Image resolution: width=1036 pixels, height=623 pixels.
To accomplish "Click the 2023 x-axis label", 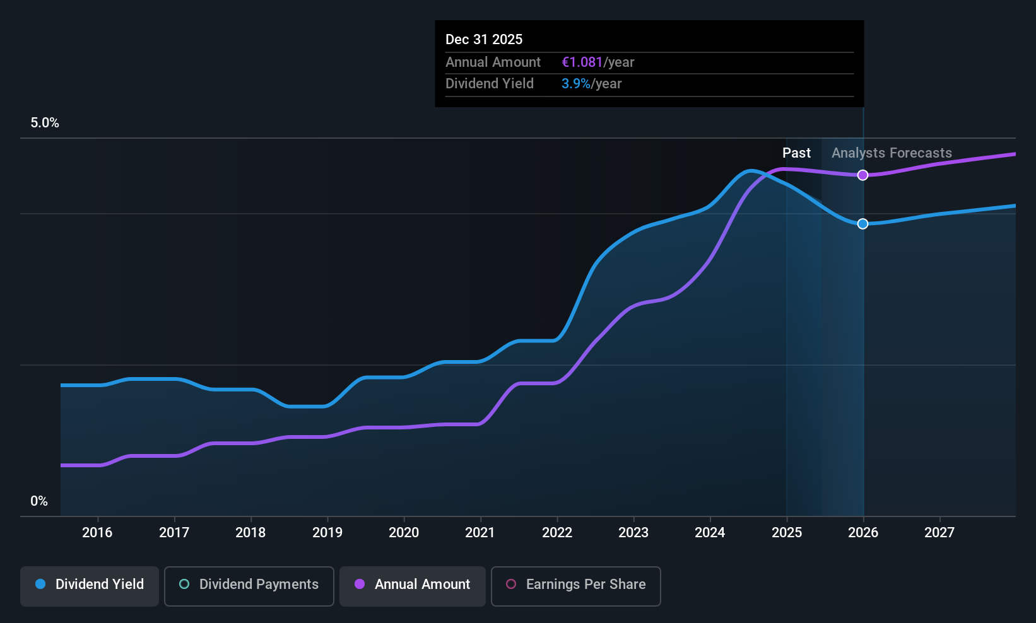I will pyautogui.click(x=633, y=533).
